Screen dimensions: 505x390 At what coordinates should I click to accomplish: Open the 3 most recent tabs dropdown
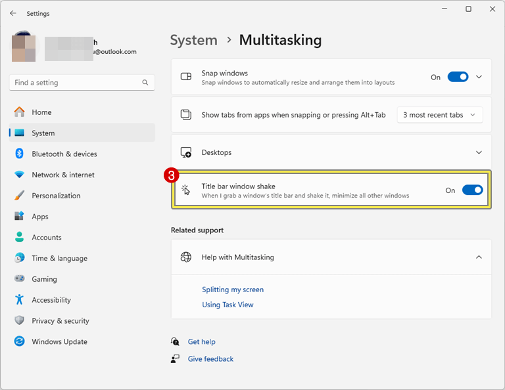440,115
